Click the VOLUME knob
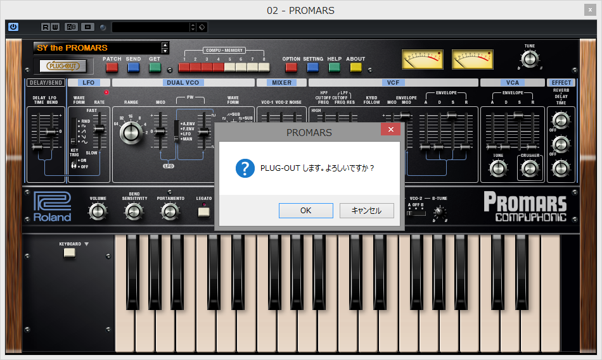 point(98,211)
